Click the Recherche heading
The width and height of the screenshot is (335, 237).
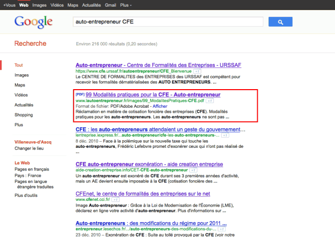click(x=30, y=44)
